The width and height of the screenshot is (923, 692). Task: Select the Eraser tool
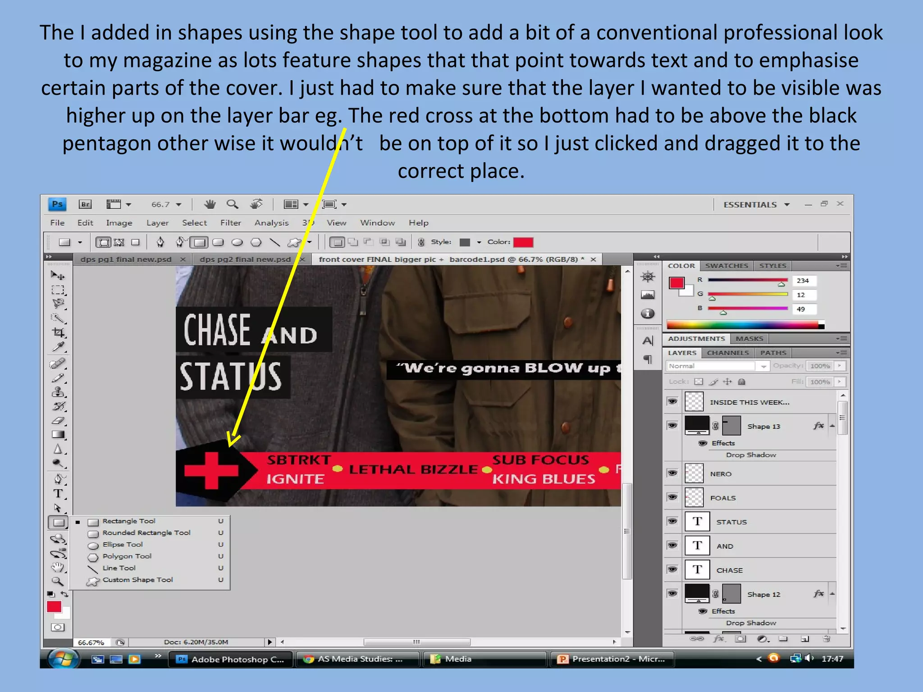click(x=58, y=420)
